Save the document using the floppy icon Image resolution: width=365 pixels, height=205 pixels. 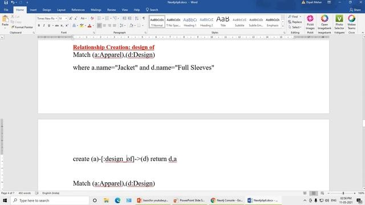[x=6, y=2]
